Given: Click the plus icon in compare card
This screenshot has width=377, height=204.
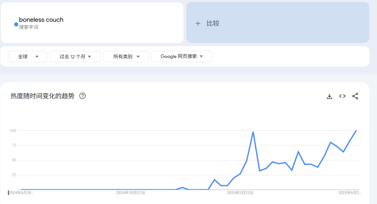Looking at the screenshot, I should pos(198,23).
